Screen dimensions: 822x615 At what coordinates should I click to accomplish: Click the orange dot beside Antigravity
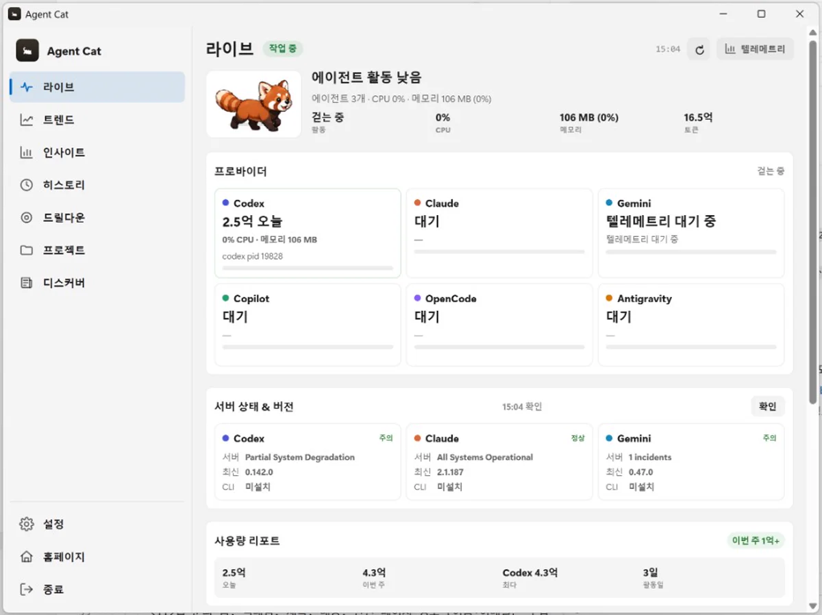(610, 299)
